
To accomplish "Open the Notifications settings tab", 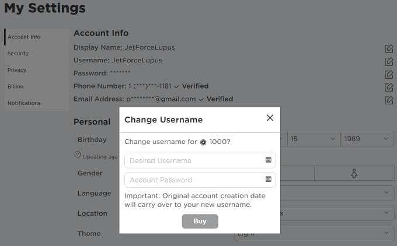I will 24,103.
